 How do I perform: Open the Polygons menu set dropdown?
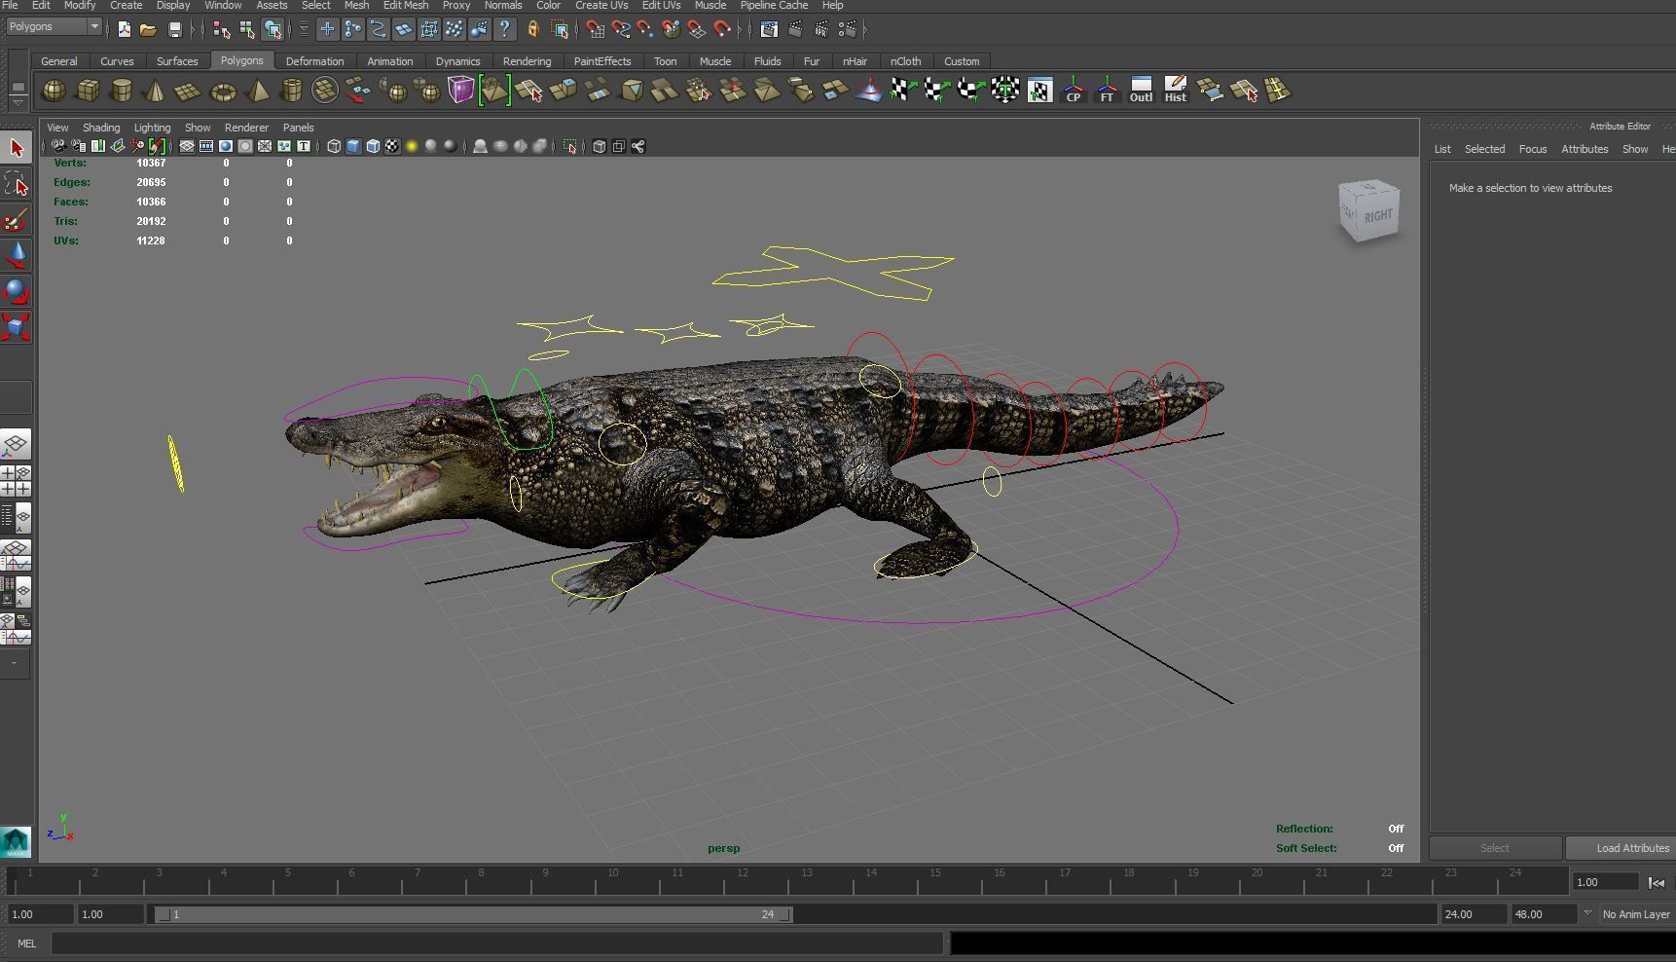click(x=54, y=26)
